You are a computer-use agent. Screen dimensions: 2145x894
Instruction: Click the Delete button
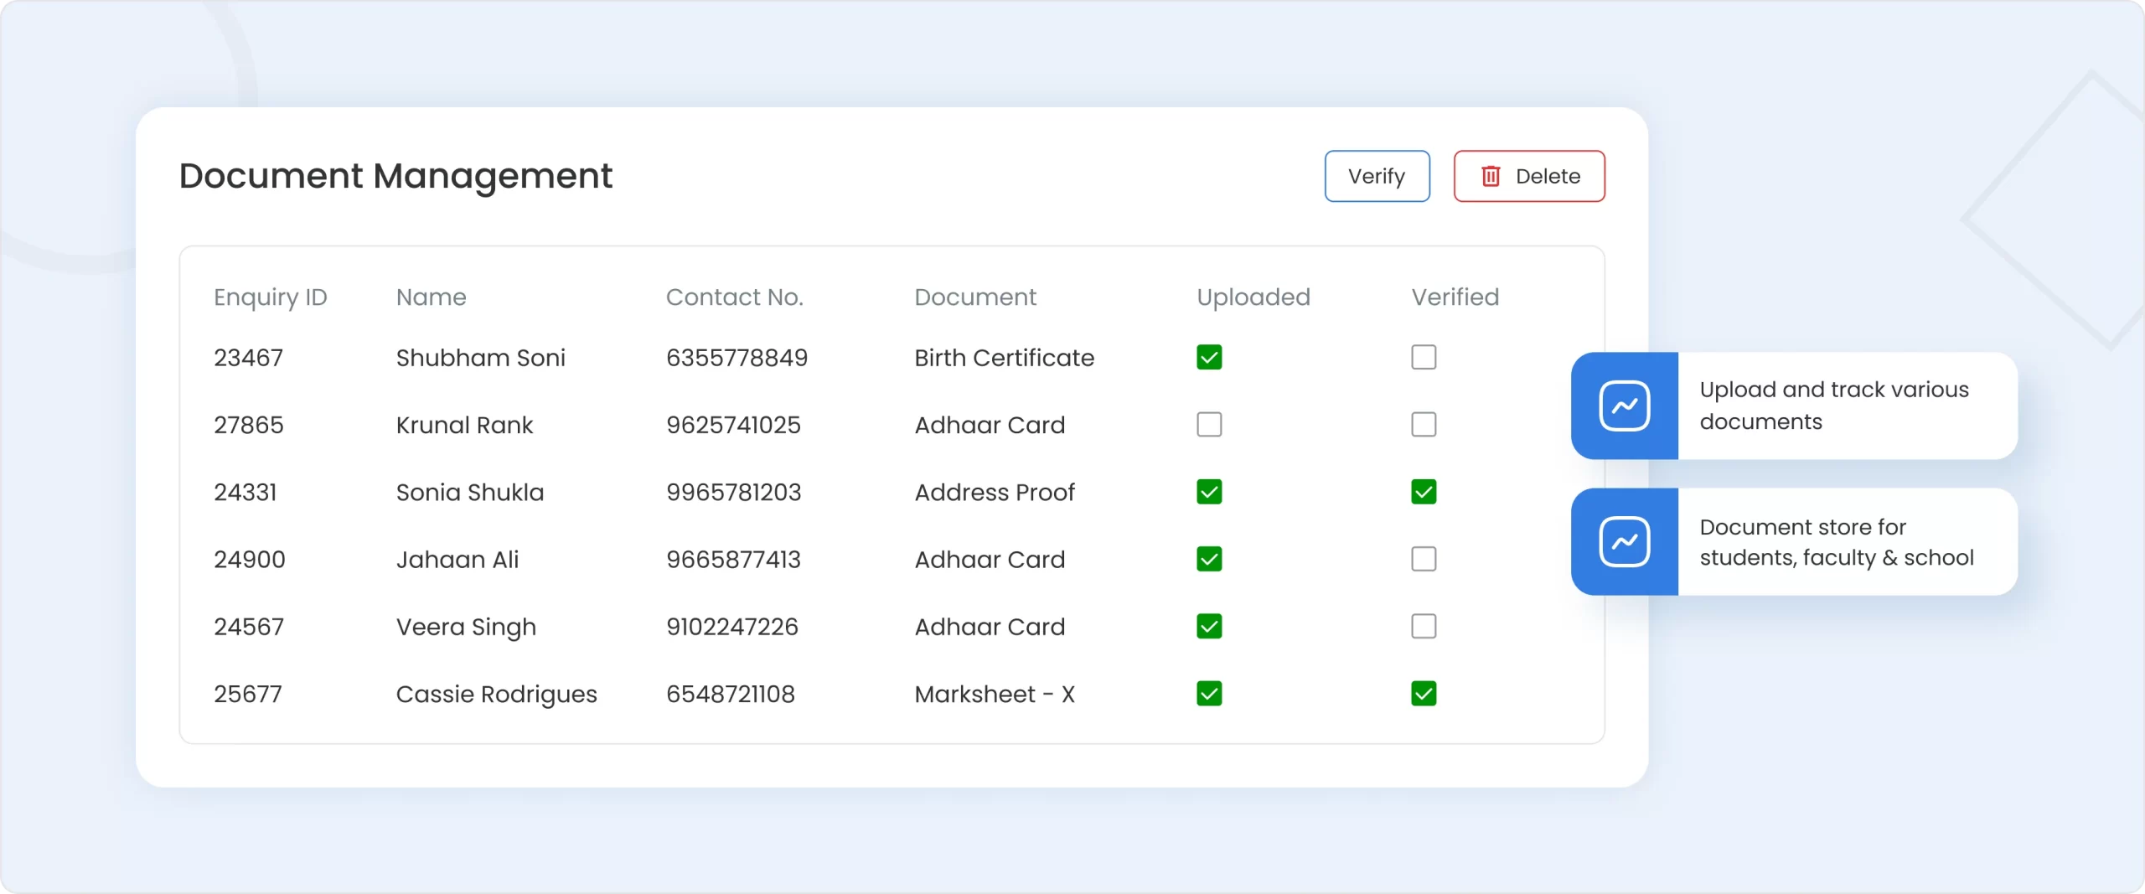coord(1528,176)
